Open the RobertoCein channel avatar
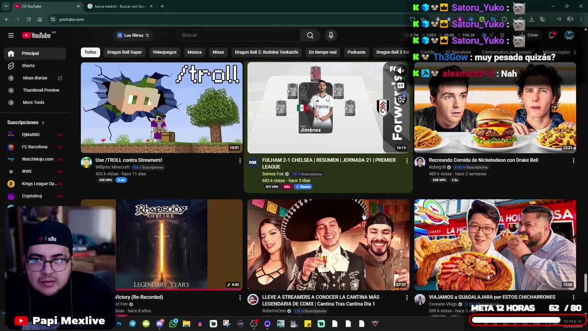The image size is (588, 331). point(253,299)
